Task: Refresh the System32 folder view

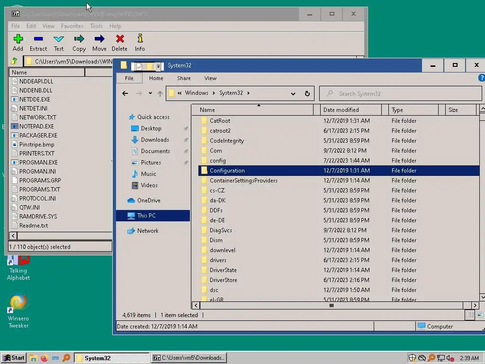Action: (x=307, y=93)
